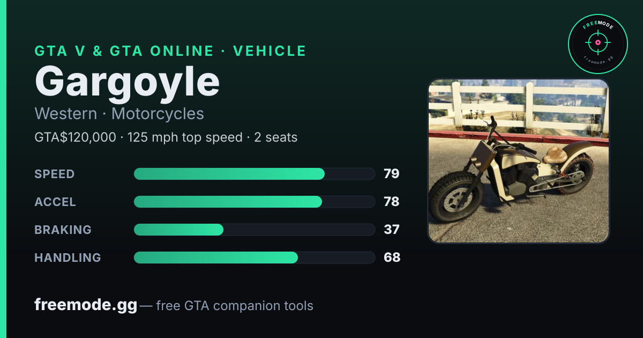The width and height of the screenshot is (643, 338).
Task: Click the free GTA companion tools tagline
Action: (x=235, y=306)
